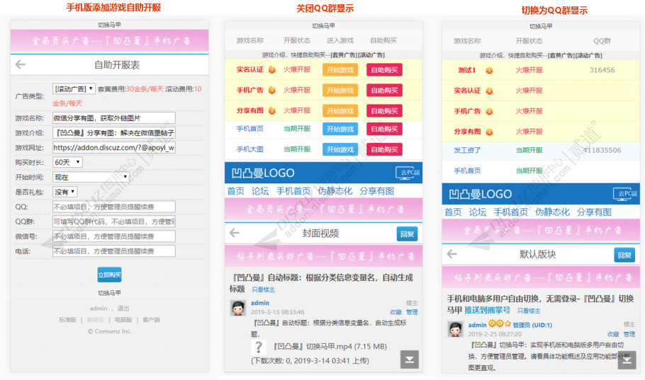Click QQ group number 316456
Image resolution: width=645 pixels, height=380 pixels.
(x=602, y=70)
